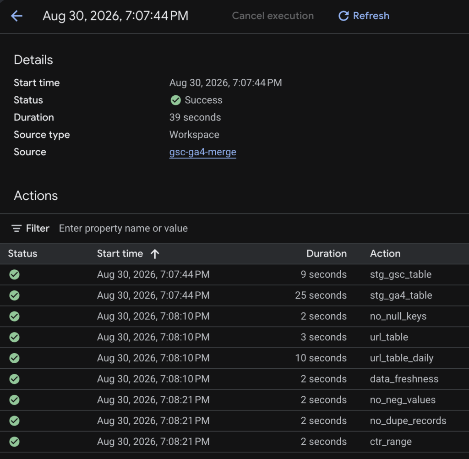
Task: Click the Duration field label in Details
Action: click(x=34, y=117)
